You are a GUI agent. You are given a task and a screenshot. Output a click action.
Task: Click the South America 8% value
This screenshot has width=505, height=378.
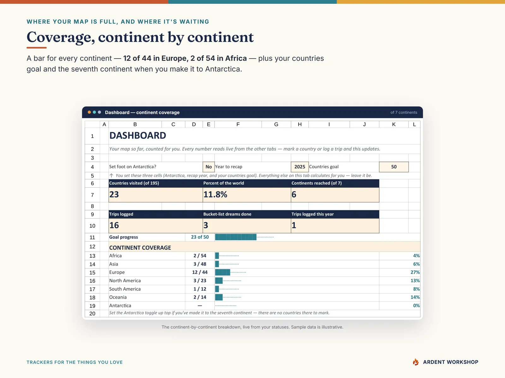coord(417,289)
